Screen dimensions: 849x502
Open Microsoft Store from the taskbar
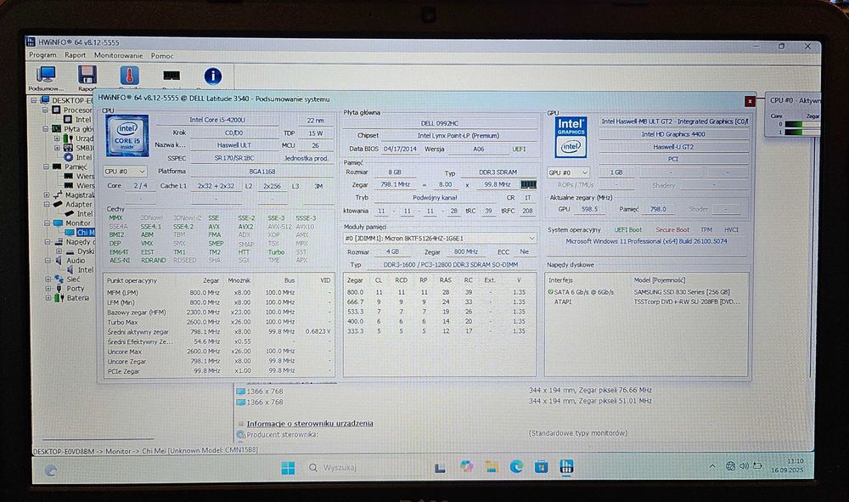pos(542,467)
